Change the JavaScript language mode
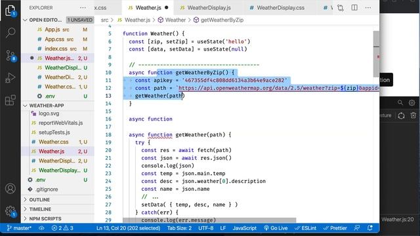Viewport: 420px width, 236px height. click(x=244, y=228)
